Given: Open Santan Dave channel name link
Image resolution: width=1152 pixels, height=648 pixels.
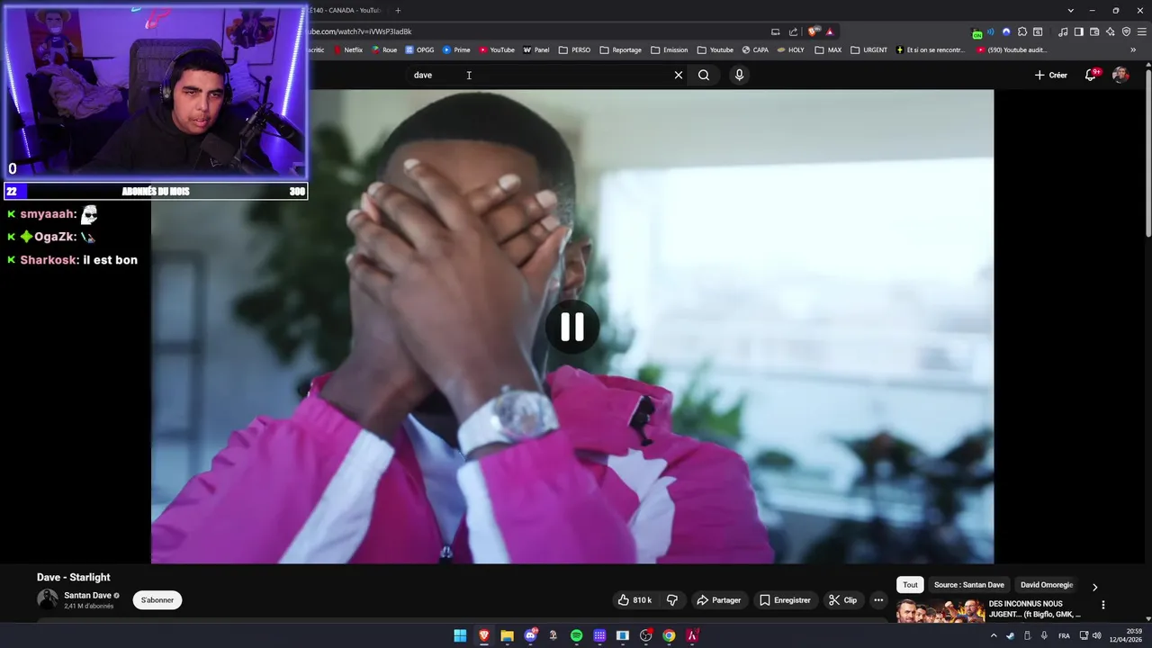Looking at the screenshot, I should tap(87, 595).
